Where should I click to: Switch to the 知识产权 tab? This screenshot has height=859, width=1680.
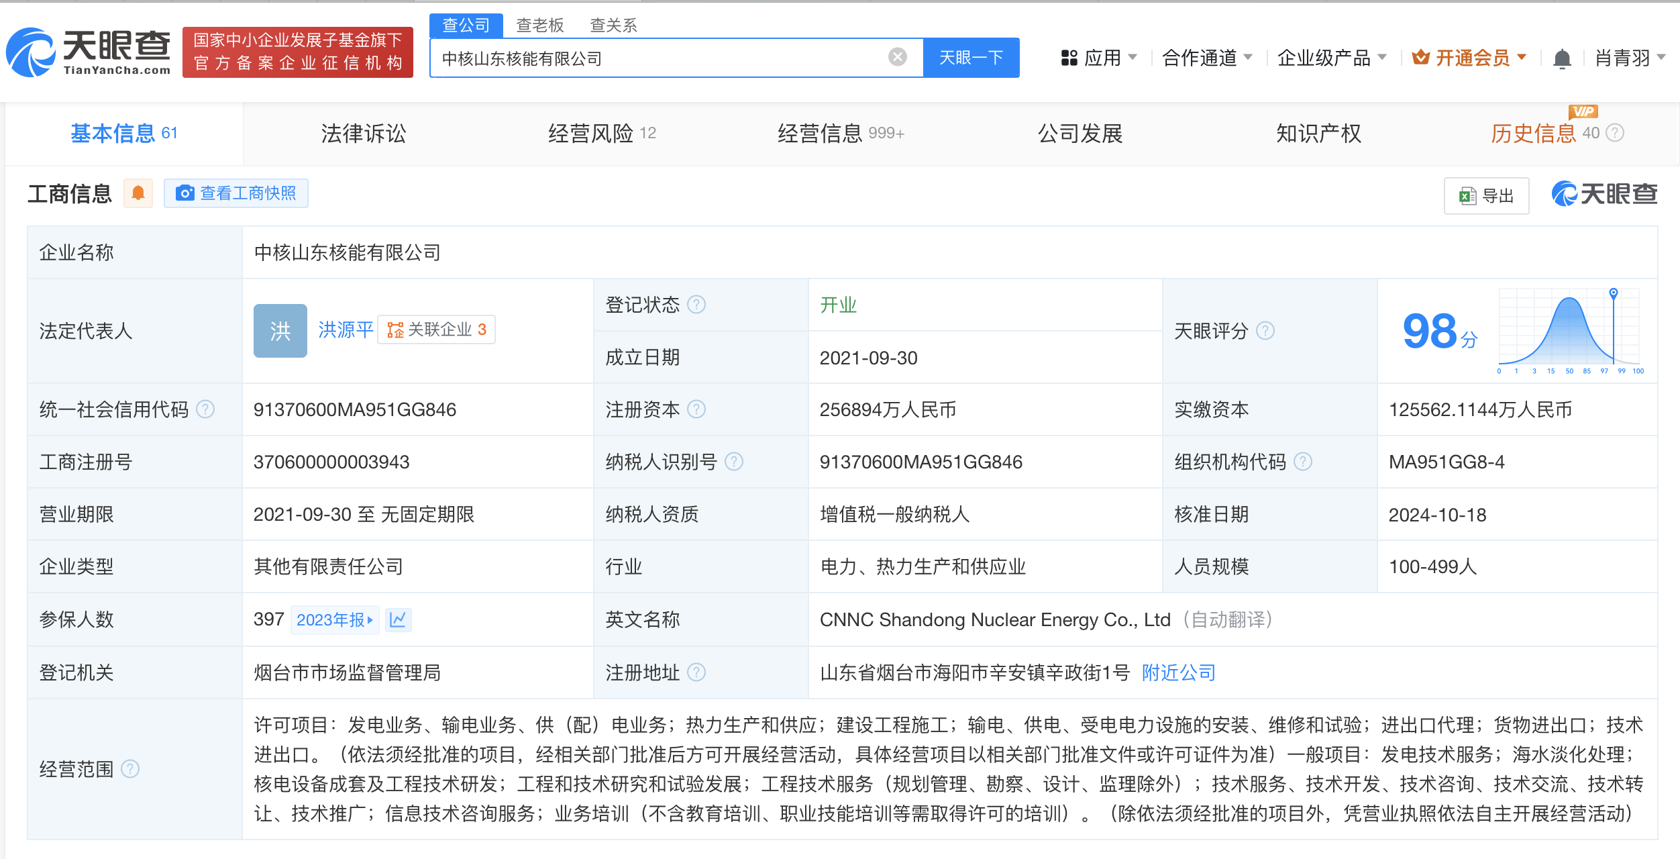(1317, 133)
